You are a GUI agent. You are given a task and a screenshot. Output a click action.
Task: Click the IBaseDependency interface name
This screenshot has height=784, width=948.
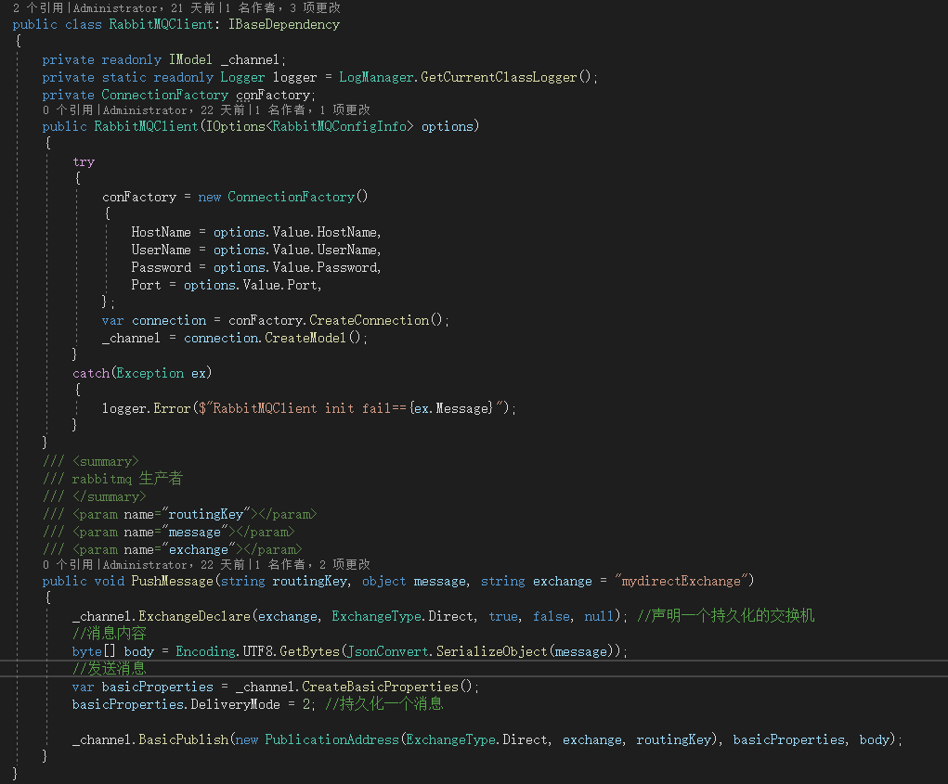(284, 25)
